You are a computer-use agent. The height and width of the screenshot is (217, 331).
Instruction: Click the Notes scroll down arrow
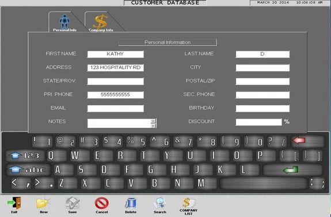pos(153,125)
